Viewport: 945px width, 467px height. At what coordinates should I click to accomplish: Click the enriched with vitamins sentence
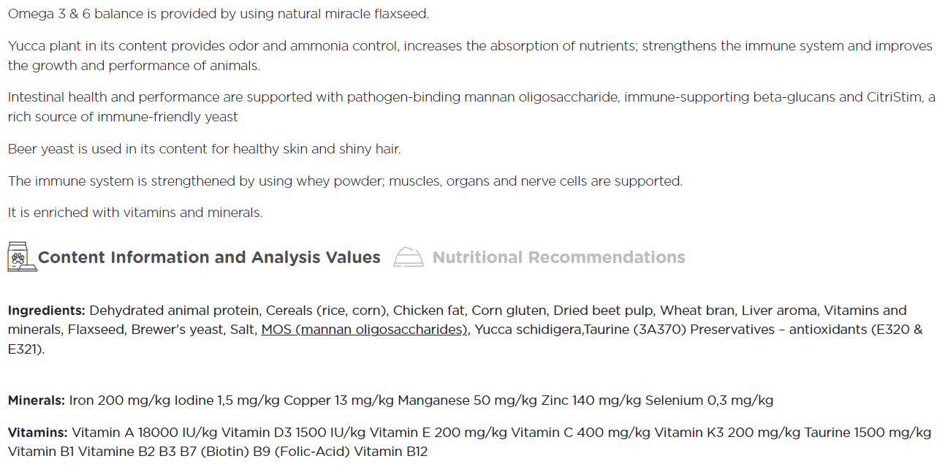pyautogui.click(x=135, y=213)
